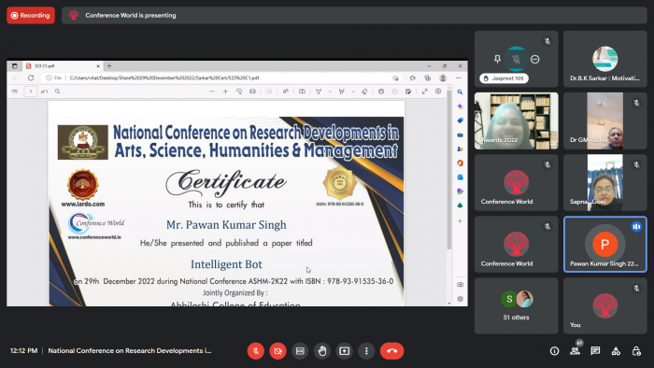
Task: Open chat with everyone
Action: [595, 351]
